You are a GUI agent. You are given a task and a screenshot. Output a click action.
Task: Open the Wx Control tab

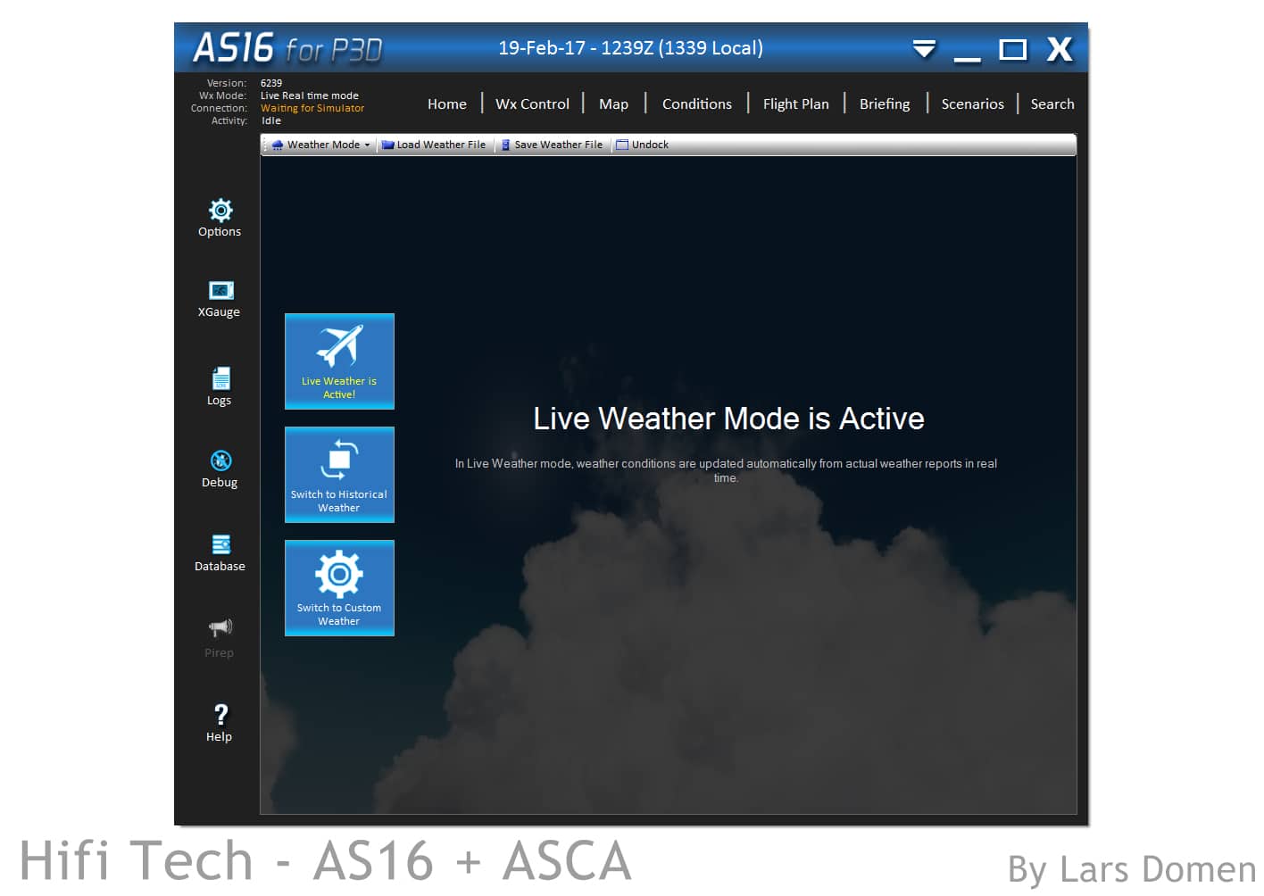[532, 104]
